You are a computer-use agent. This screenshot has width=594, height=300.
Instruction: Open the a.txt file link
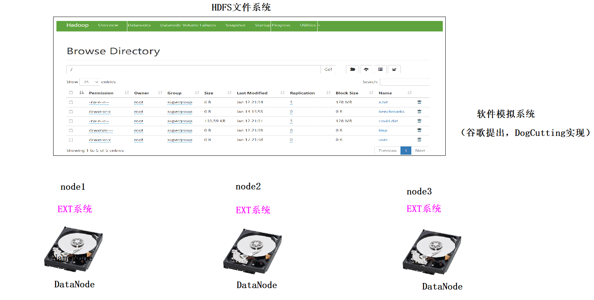coord(383,102)
